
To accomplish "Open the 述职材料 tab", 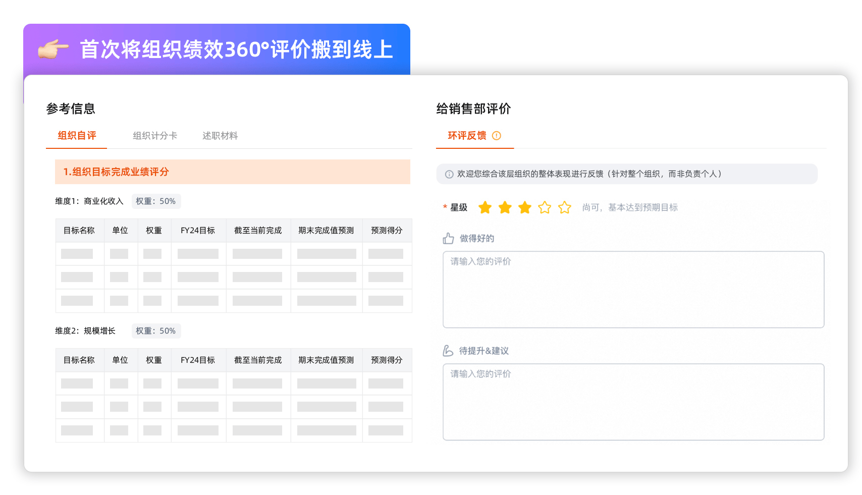I will [220, 136].
